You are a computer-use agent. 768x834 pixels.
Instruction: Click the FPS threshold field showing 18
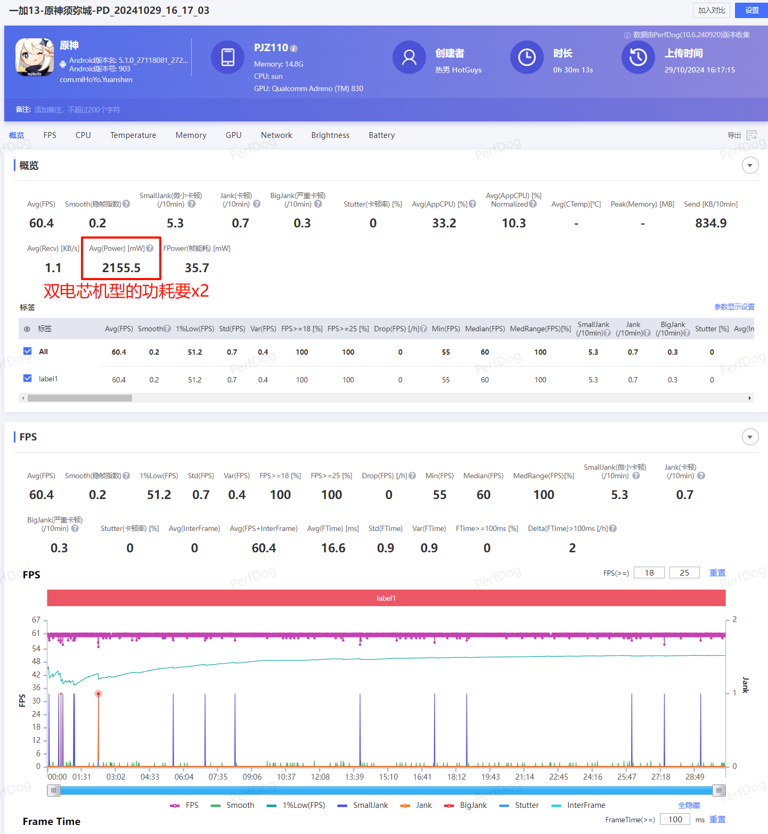click(649, 573)
